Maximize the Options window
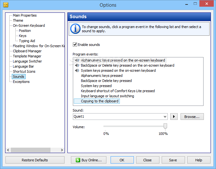Image resolution: width=216 pixels, height=169 pixels. tap(195, 4)
